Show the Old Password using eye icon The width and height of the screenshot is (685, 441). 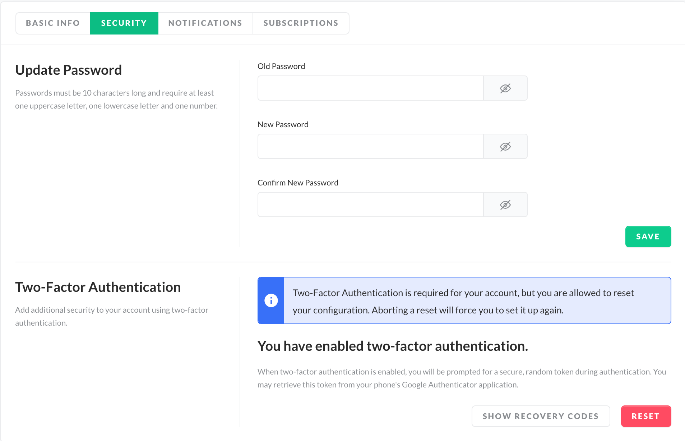(505, 88)
